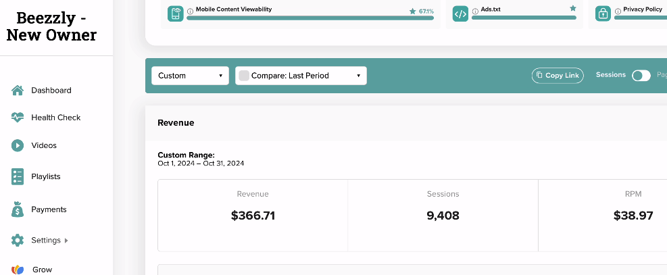Click the Mobile Content Viewability info icon
The image size is (667, 275).
click(190, 11)
